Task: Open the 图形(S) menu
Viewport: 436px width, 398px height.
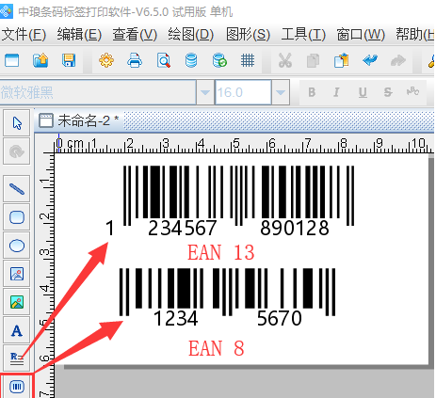Action: [x=248, y=35]
